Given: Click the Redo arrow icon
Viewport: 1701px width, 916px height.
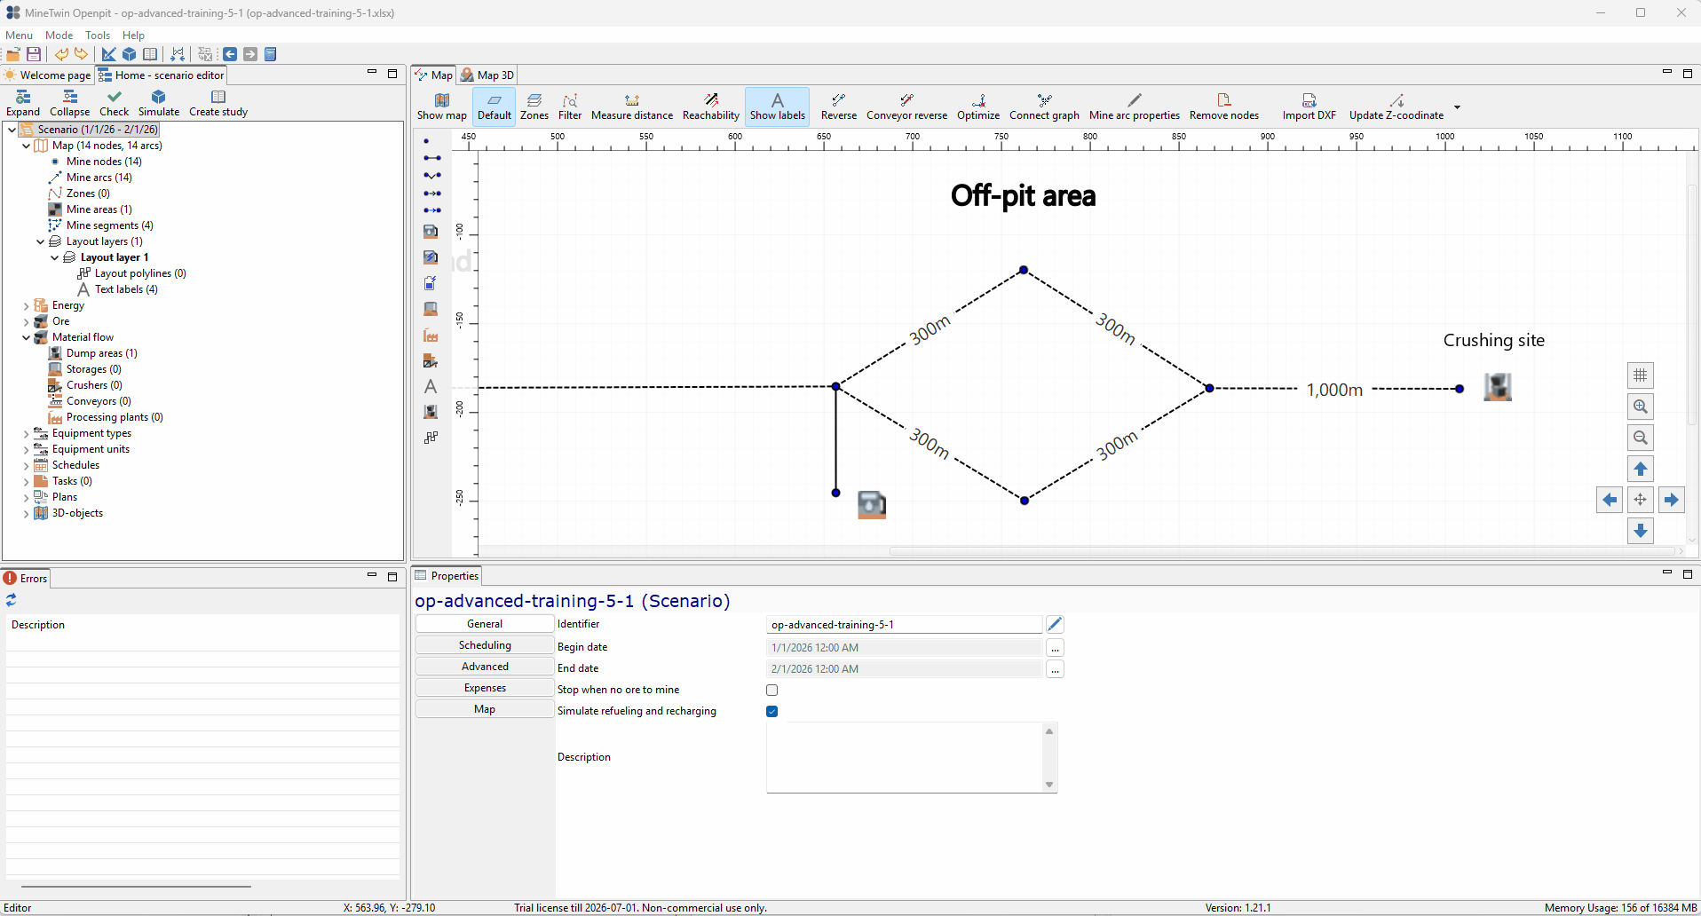Looking at the screenshot, I should tap(82, 54).
